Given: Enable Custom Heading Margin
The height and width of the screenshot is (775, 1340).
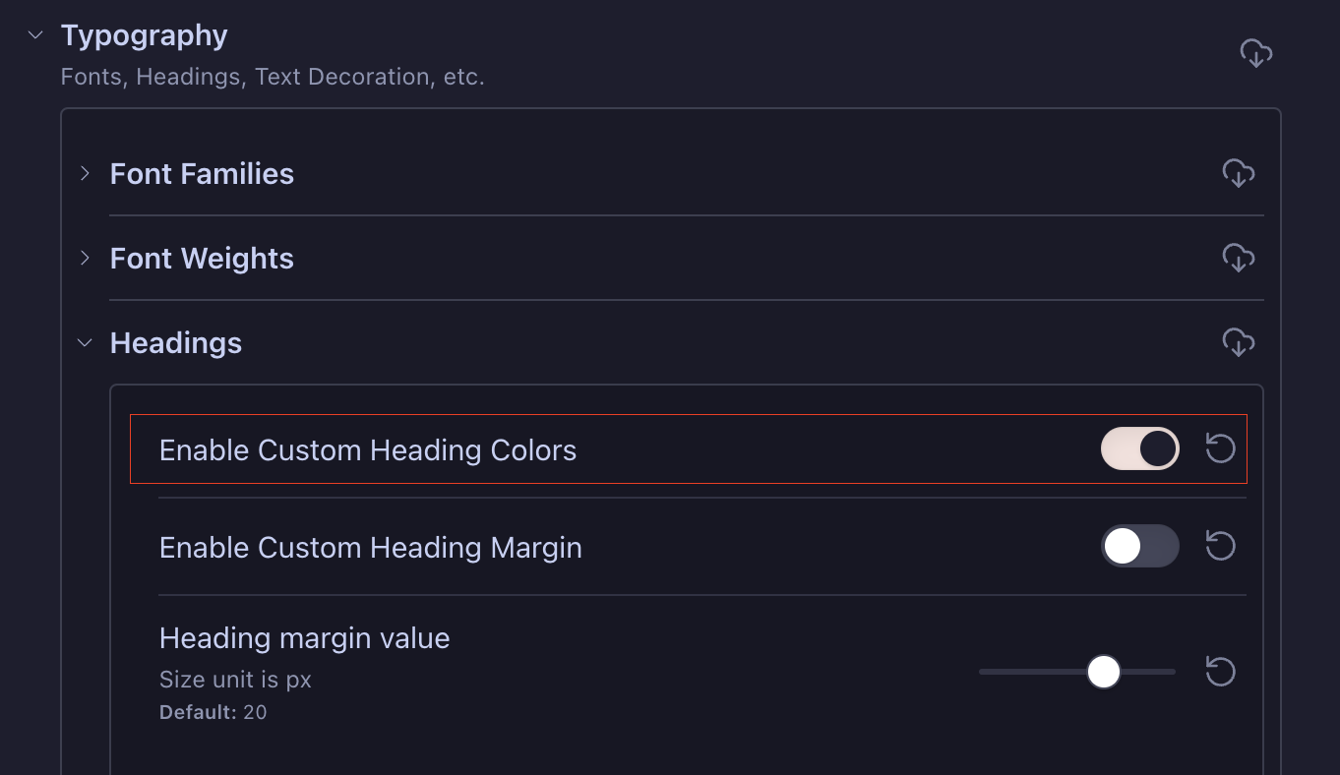Looking at the screenshot, I should tap(1139, 546).
